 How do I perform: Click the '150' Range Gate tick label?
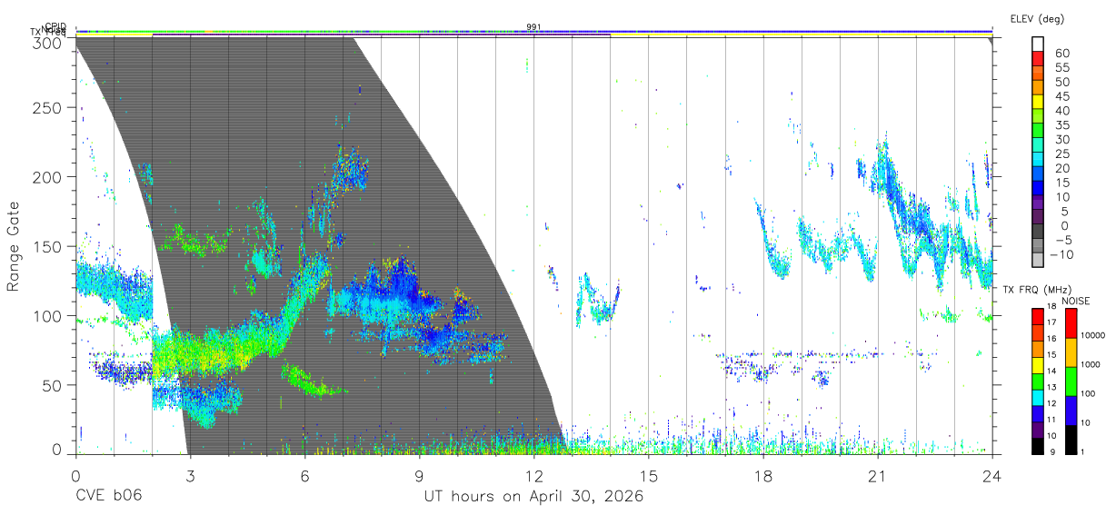tap(47, 247)
